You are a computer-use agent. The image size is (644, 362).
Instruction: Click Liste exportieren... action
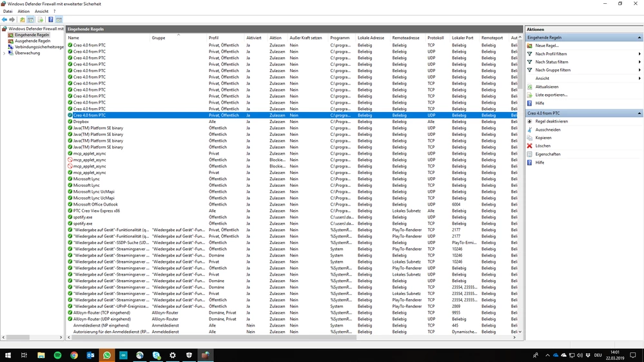pos(551,95)
